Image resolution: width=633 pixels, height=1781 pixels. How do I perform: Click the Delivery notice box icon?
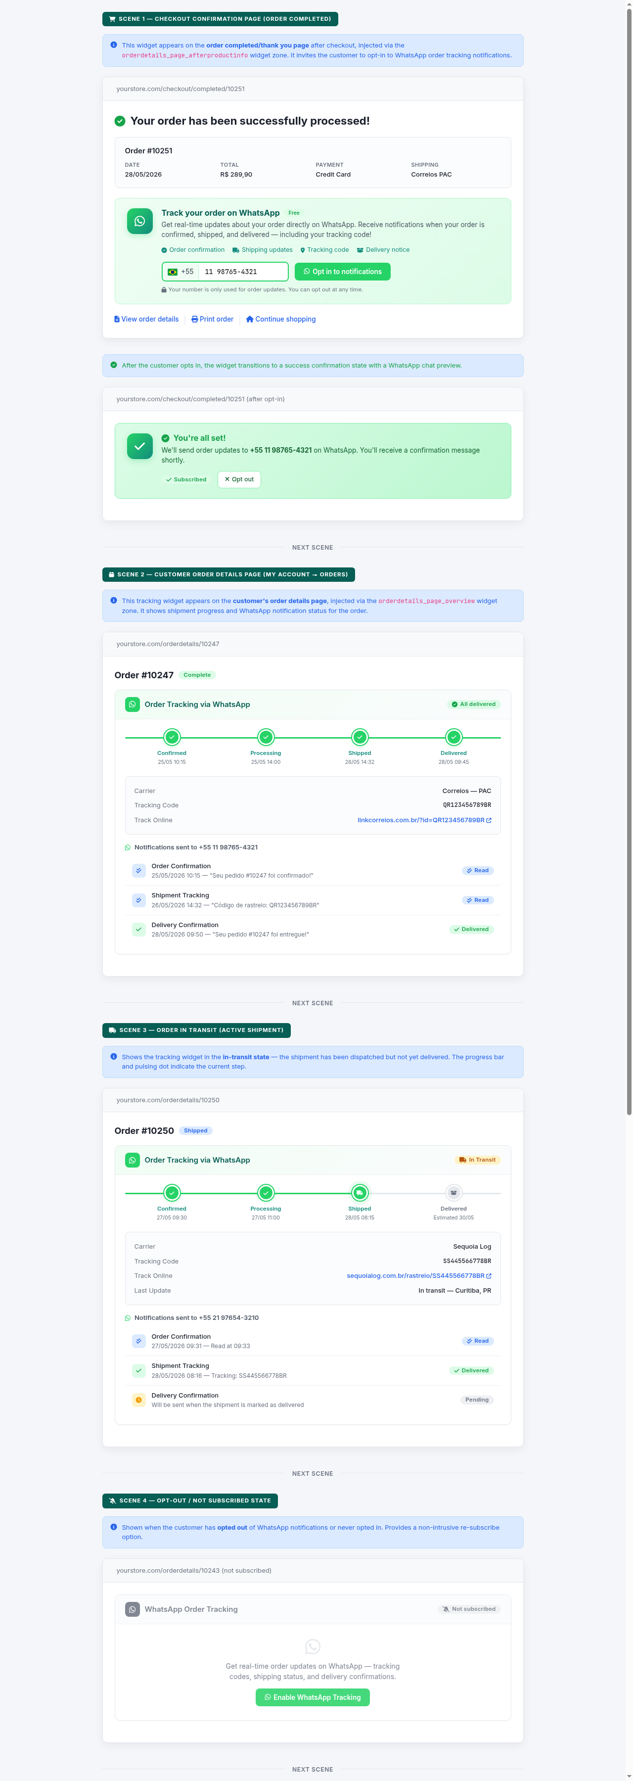pos(360,250)
